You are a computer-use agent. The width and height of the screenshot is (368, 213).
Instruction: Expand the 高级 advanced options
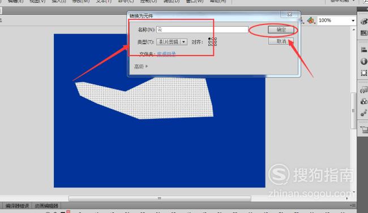point(141,66)
